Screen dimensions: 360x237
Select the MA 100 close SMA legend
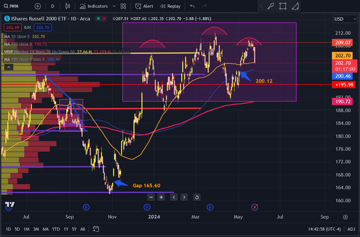point(32,60)
